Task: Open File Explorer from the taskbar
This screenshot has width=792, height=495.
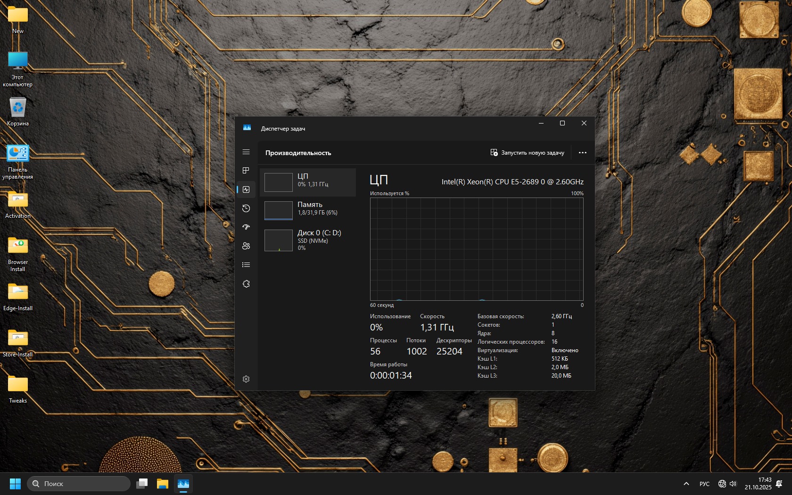Action: pyautogui.click(x=163, y=484)
